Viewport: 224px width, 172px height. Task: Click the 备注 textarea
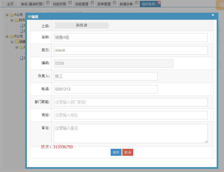(x=131, y=133)
